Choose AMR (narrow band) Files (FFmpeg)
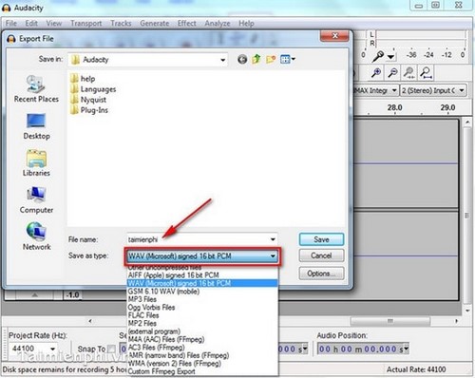 click(x=202, y=355)
